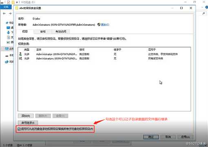Select Quick access star in Explorer sidebar
The width and height of the screenshot is (208, 147).
click(7, 23)
